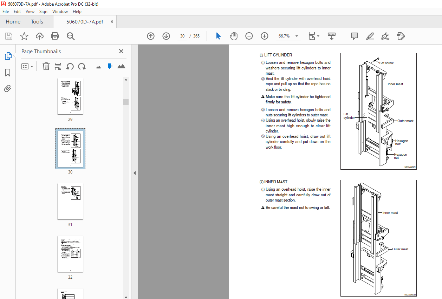This screenshot has height=299, width=442.
Task: Print the document using printer icon
Action: (55, 36)
